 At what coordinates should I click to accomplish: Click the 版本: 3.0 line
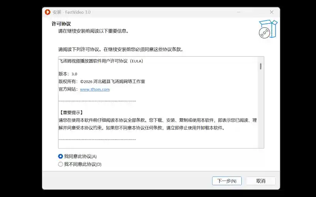[68, 74]
